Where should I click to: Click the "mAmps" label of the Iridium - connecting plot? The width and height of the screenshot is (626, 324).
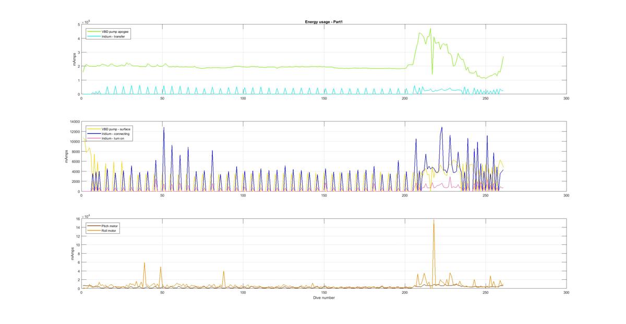(x=66, y=156)
